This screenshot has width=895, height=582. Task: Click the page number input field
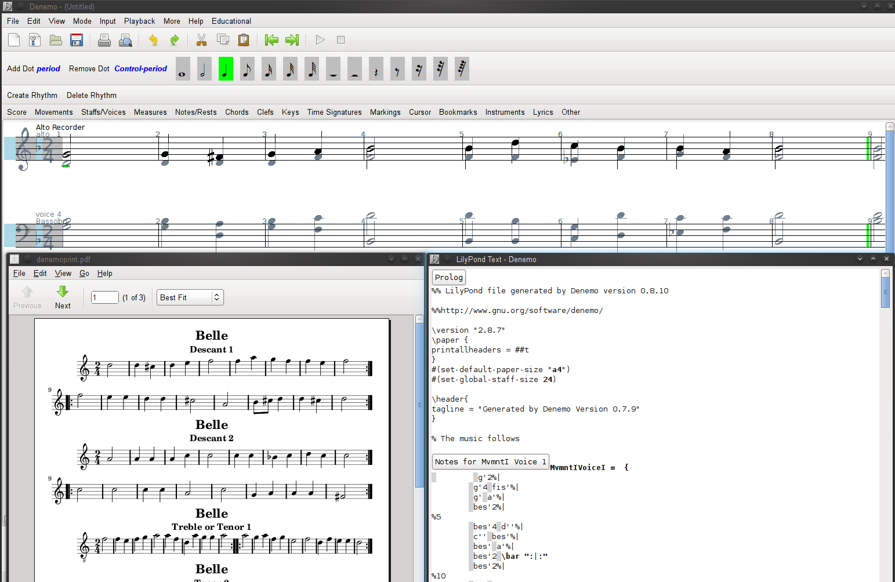coord(104,297)
